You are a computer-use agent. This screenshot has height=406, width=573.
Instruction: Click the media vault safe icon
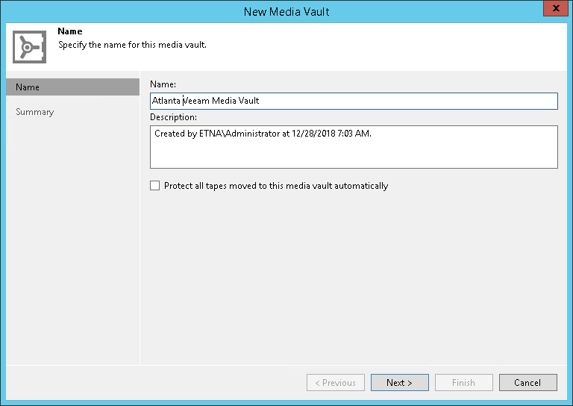pos(30,46)
